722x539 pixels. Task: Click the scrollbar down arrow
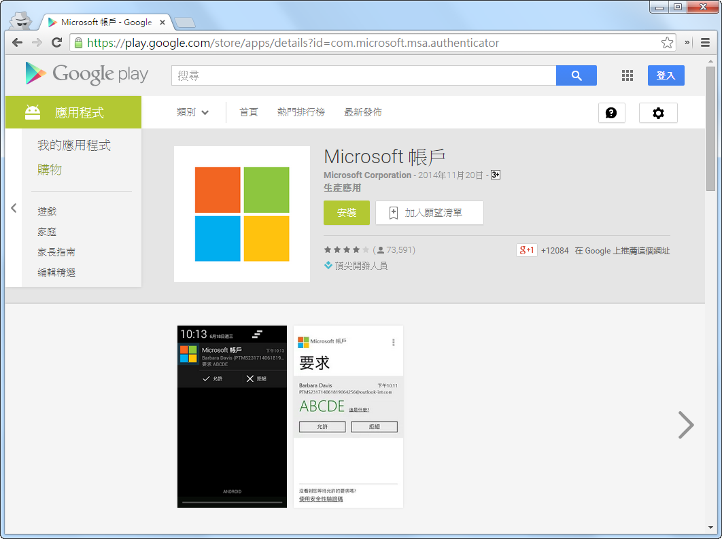tap(710, 527)
